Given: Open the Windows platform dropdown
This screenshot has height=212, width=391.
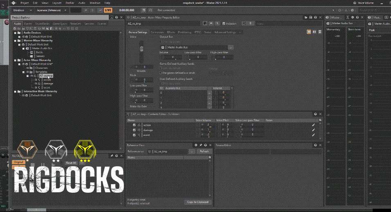Looking at the screenshot, I should pyautogui.click(x=22, y=10).
